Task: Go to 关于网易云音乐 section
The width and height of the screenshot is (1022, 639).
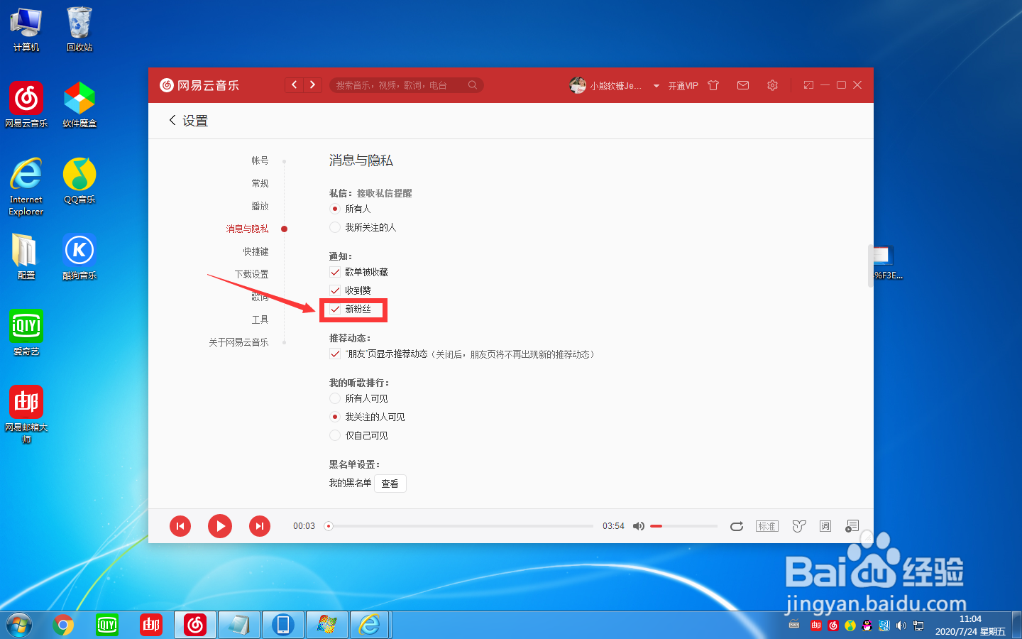Action: tap(238, 342)
